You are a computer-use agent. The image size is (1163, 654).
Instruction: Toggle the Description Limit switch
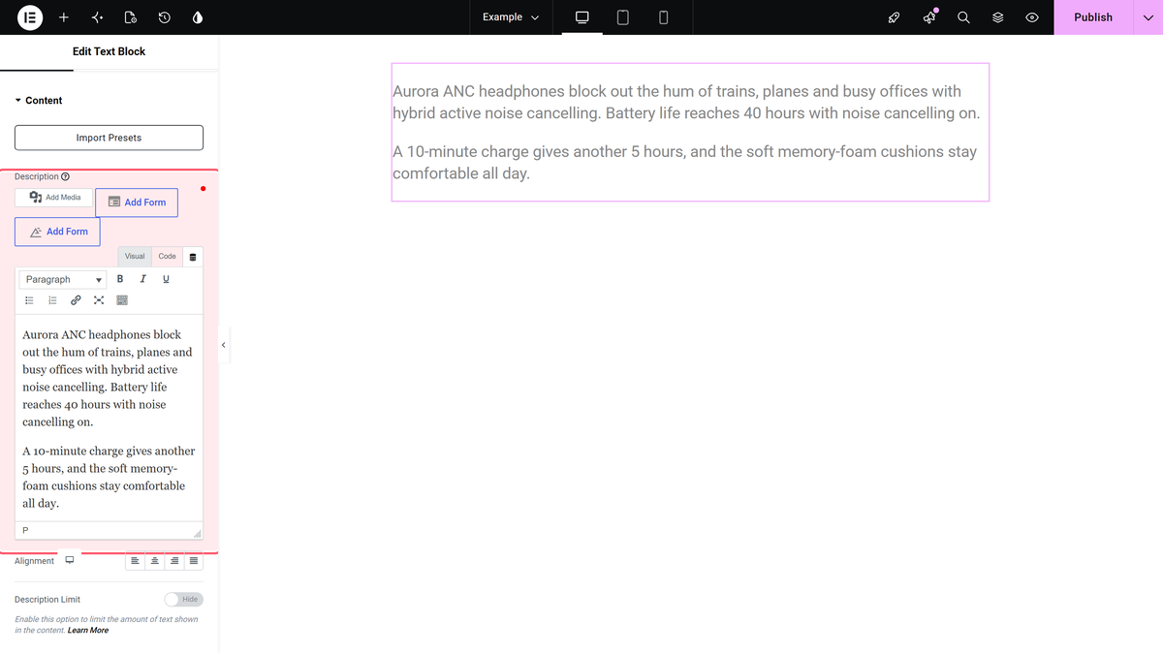183,600
